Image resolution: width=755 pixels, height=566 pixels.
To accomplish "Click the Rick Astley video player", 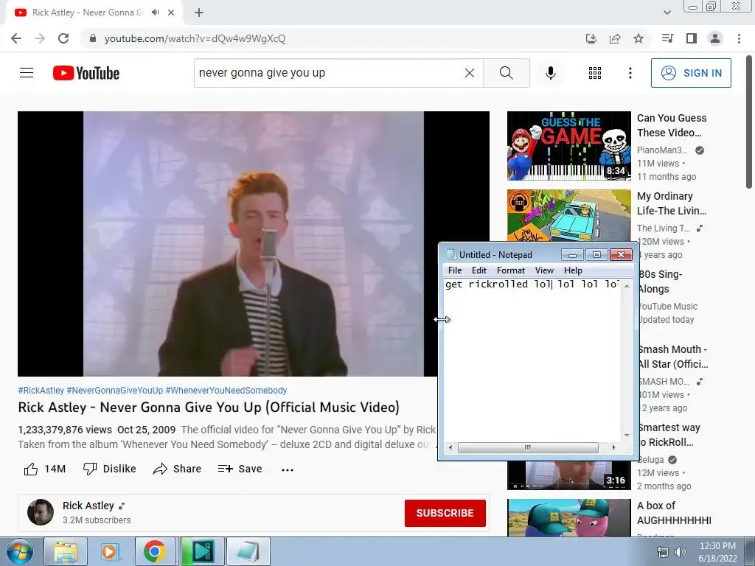I will point(254,243).
